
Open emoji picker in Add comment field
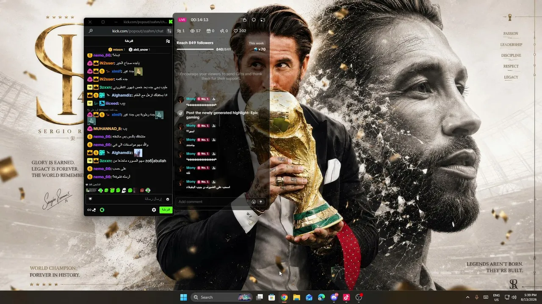(x=254, y=202)
